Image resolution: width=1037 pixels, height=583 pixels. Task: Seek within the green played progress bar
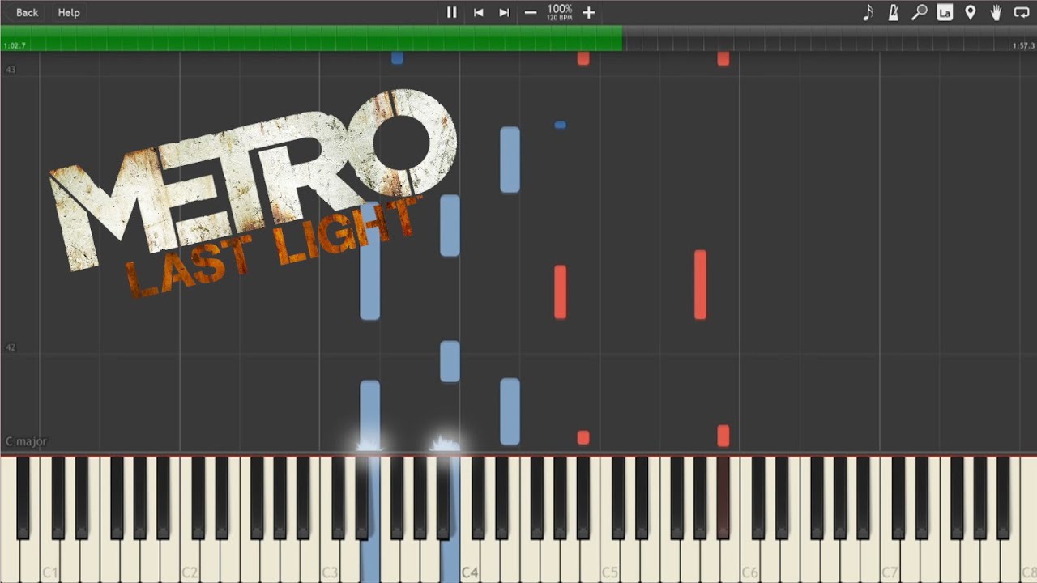point(311,38)
